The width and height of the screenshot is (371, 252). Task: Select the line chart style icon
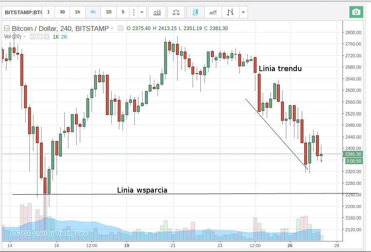point(213,12)
